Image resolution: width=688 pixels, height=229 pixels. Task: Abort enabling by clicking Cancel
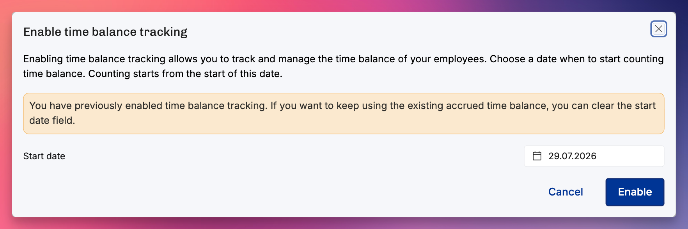(566, 192)
